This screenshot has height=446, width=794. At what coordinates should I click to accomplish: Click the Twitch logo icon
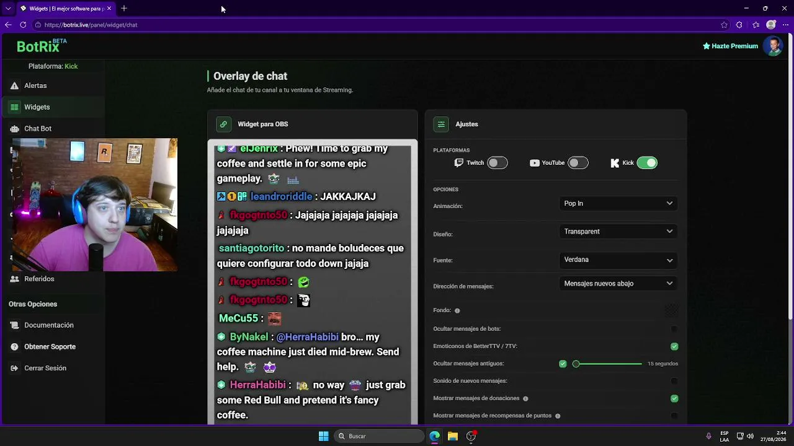point(459,163)
